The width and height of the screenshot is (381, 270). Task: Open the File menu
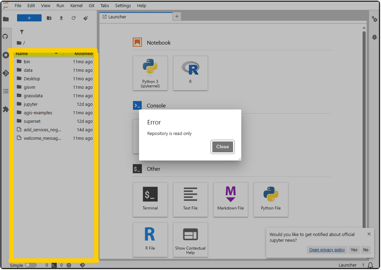pos(18,5)
